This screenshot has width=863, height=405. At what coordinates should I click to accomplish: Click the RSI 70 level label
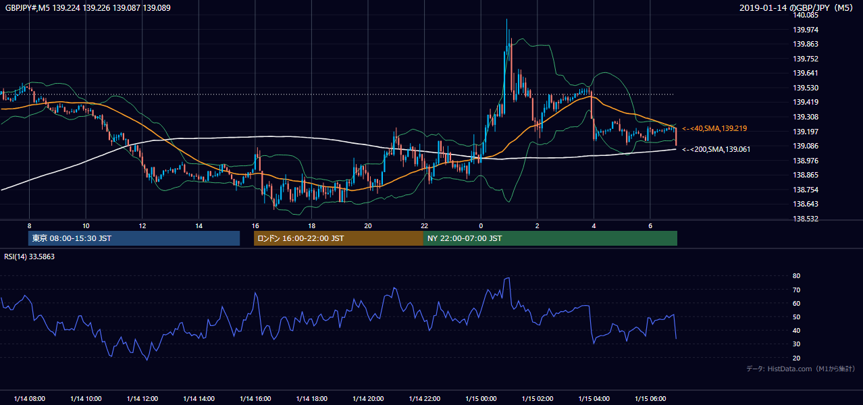point(796,290)
